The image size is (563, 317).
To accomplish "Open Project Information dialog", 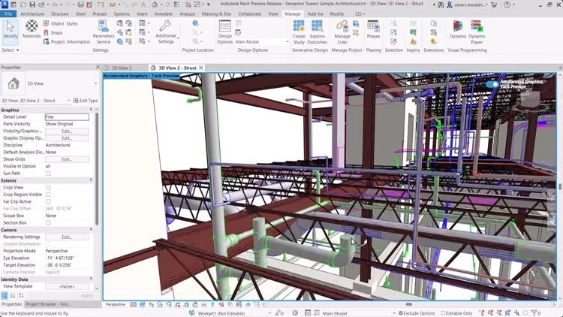I will 66,42.
